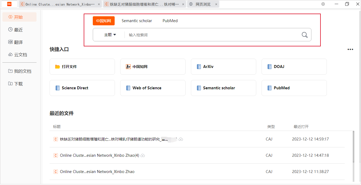Restore down the CAJ window
This screenshot has width=361, height=185.
347,4
